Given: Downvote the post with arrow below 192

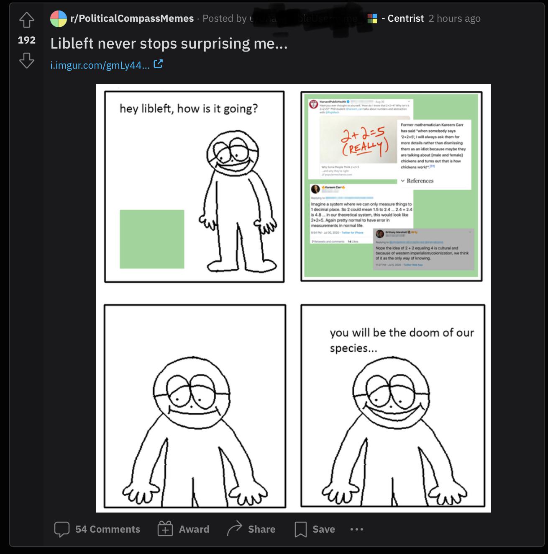Looking at the screenshot, I should click(26, 61).
